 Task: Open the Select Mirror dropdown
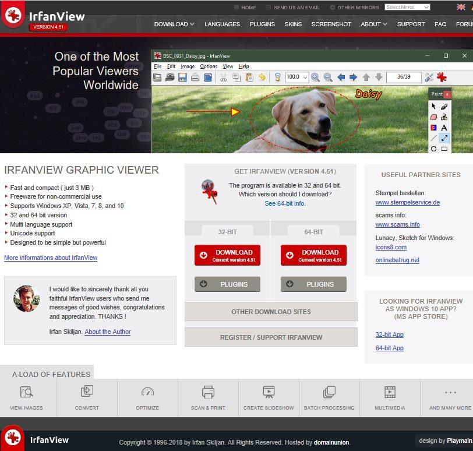(x=407, y=7)
